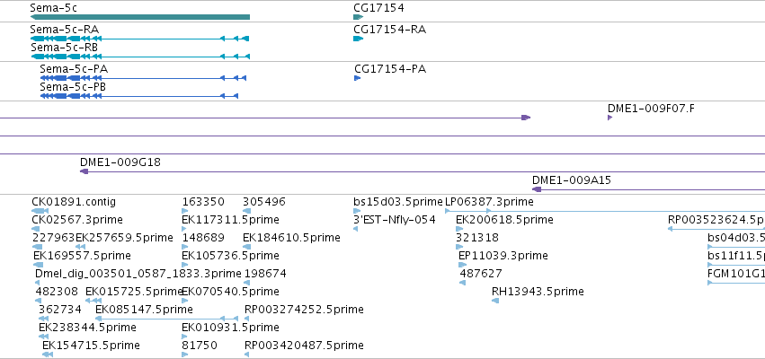Select the Sema-5c gene bar

(139, 17)
